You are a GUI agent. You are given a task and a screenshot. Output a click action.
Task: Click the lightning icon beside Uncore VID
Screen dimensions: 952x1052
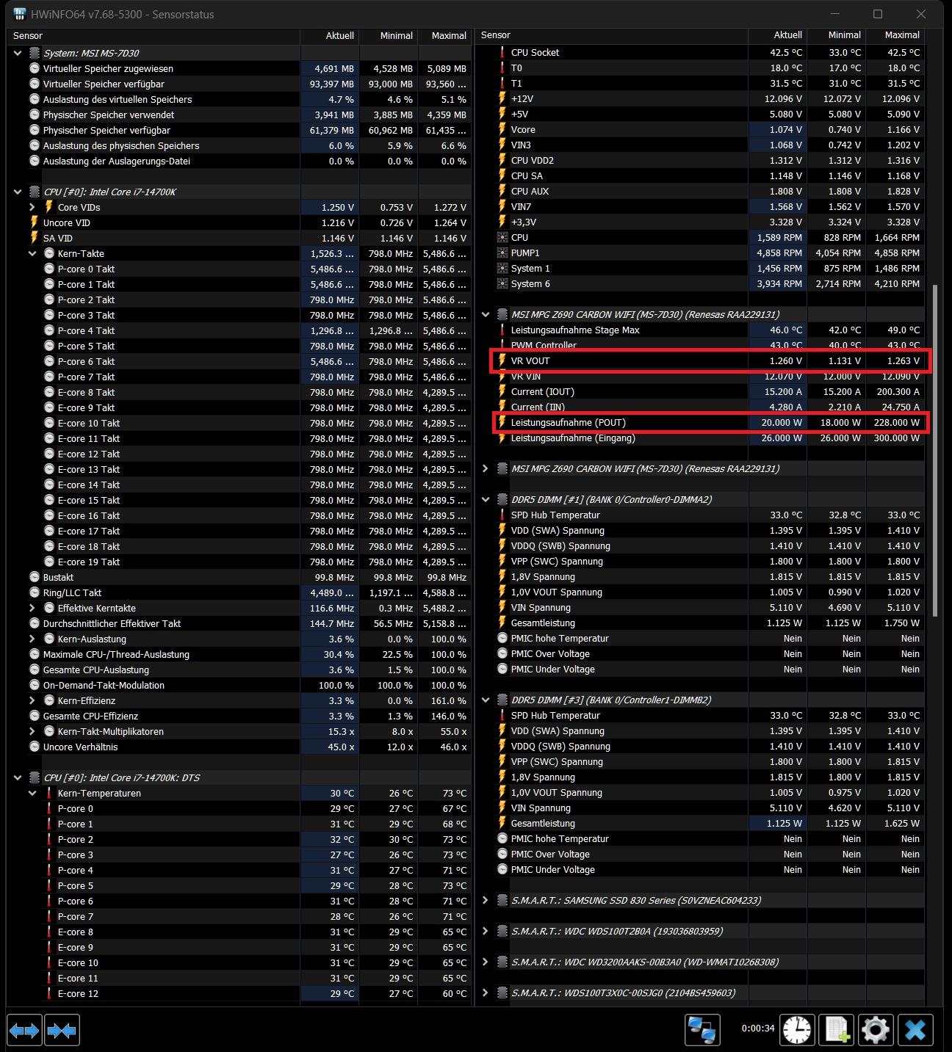click(x=35, y=222)
